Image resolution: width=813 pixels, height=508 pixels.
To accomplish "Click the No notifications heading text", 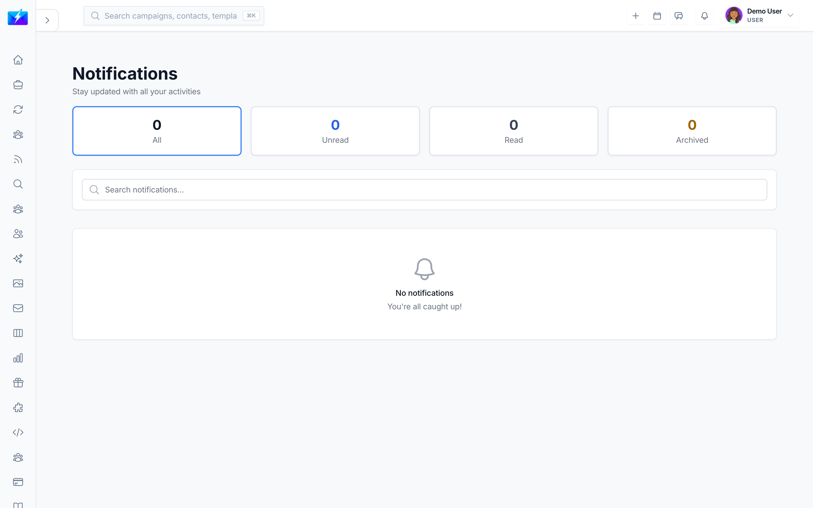I will coord(424,293).
